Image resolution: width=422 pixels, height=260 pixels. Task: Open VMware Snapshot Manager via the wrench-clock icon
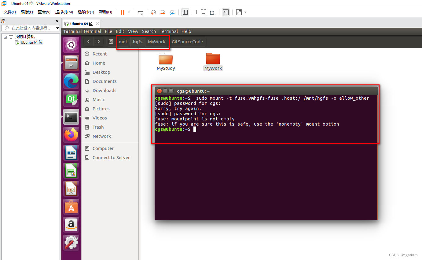[x=172, y=12]
